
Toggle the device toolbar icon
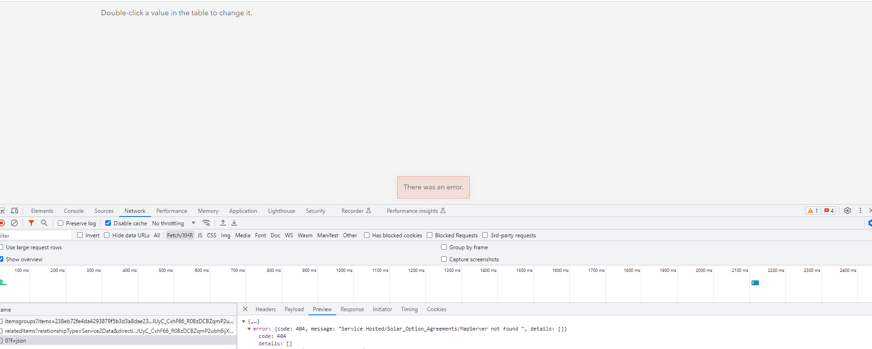(14, 211)
